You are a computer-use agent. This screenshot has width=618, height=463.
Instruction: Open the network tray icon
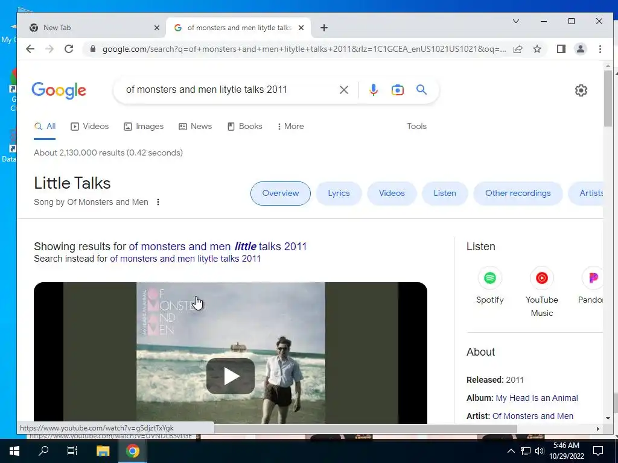(526, 451)
